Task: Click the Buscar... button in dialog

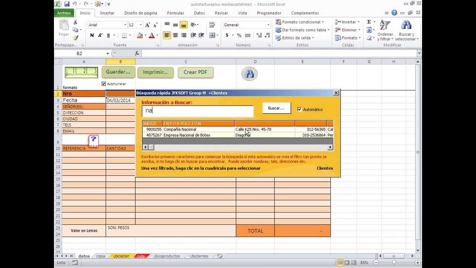Action: tap(276, 108)
